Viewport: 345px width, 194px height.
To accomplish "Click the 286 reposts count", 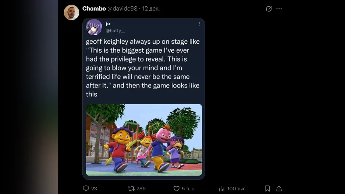I will coord(141,189).
